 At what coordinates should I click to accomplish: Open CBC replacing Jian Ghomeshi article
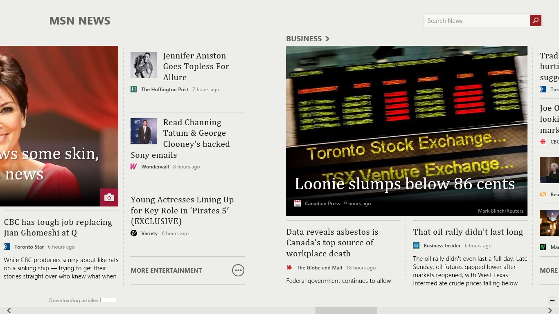58,227
